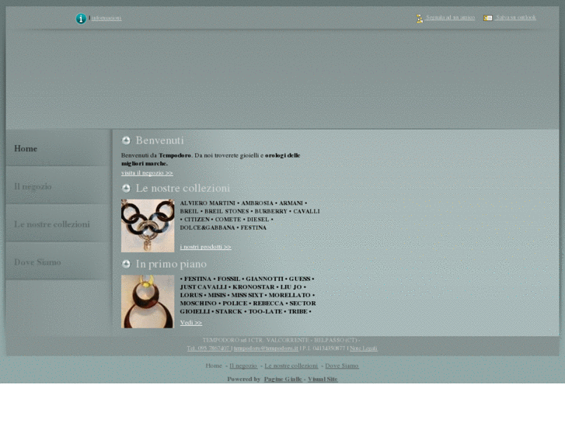565x423 pixels.
Task: Click the bullet icon beside In primo piano
Action: coord(126,264)
